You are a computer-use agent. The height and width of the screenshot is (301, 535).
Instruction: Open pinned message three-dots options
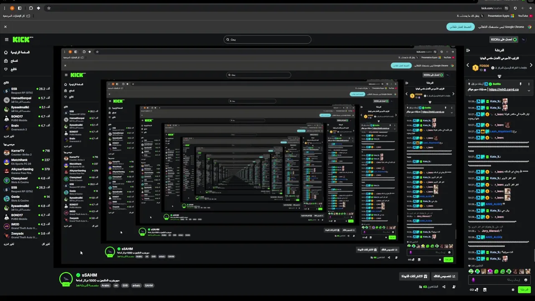(529, 84)
